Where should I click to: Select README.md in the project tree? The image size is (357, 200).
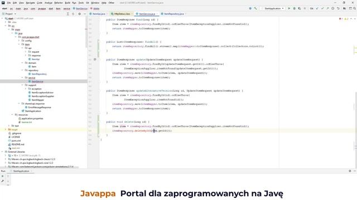18,144
